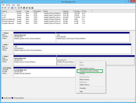
Task: Sort by the Volume column header
Action: (x=9, y=11)
